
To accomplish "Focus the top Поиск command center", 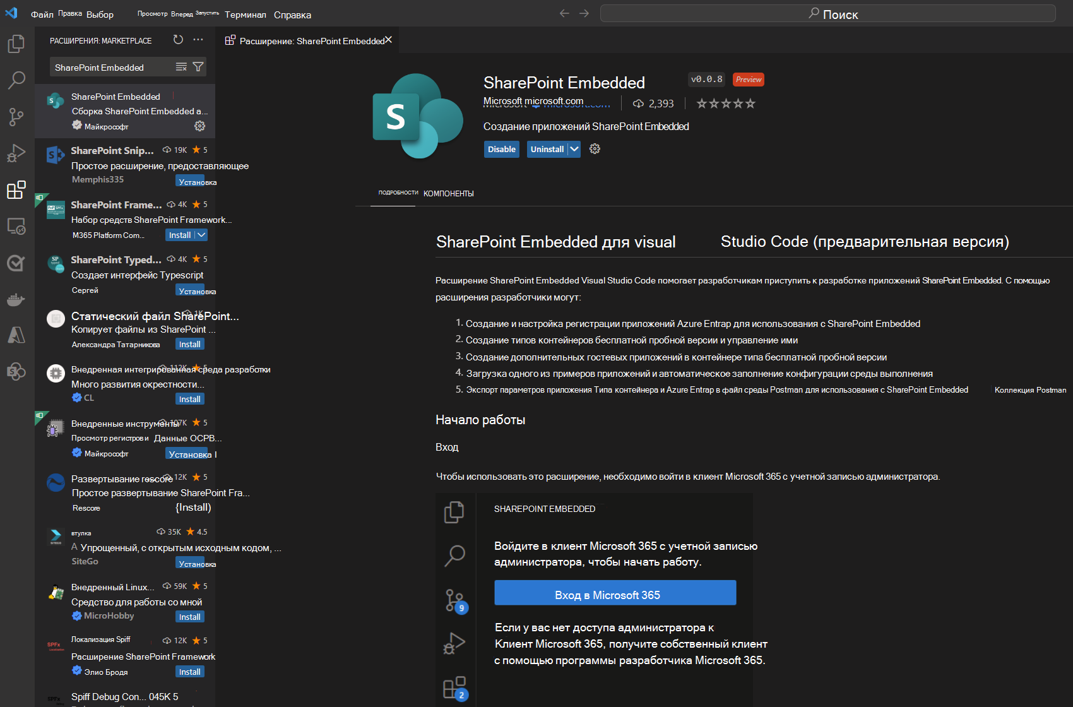I will click(827, 13).
